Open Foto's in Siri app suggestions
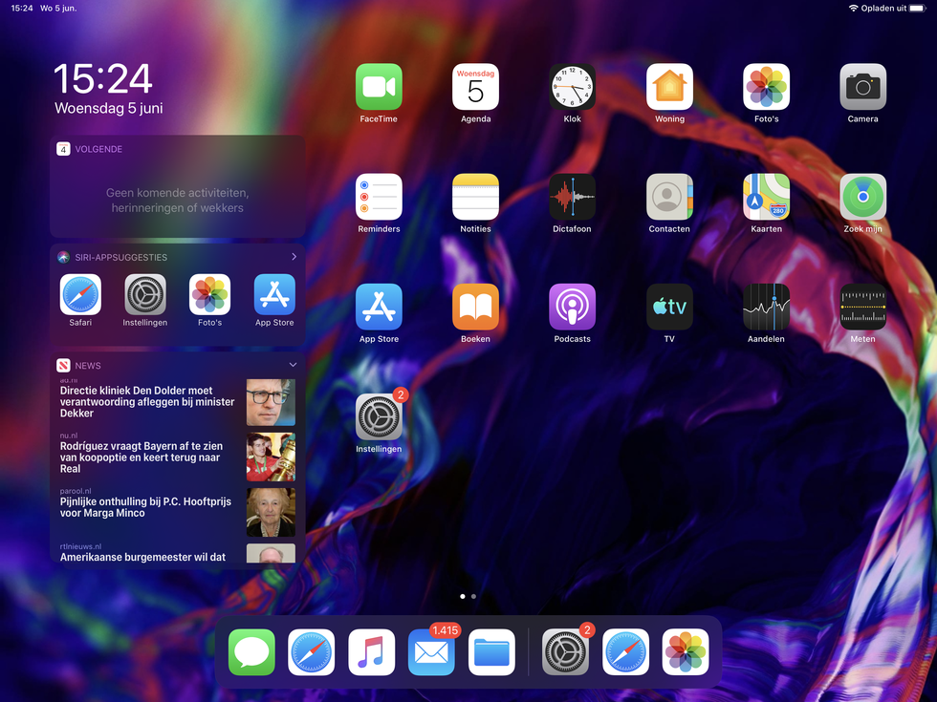The height and width of the screenshot is (702, 937). coord(209,294)
